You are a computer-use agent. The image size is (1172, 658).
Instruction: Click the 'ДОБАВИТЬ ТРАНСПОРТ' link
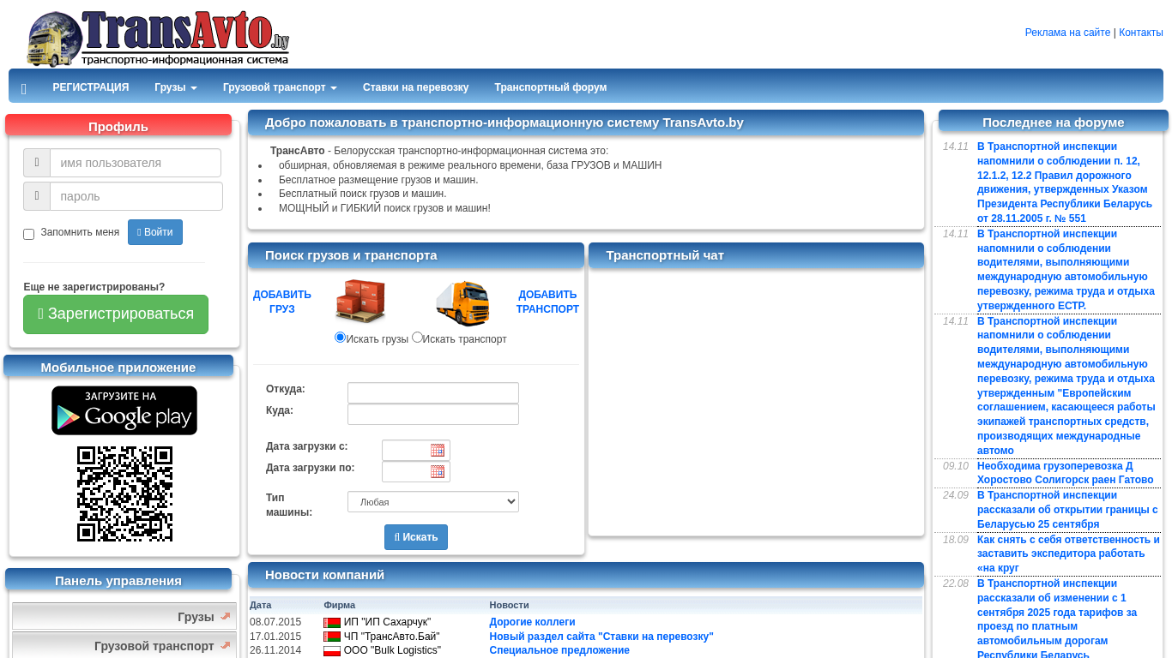[547, 302]
